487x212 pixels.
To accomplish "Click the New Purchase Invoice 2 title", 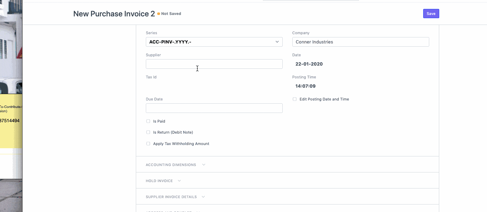I will (114, 14).
